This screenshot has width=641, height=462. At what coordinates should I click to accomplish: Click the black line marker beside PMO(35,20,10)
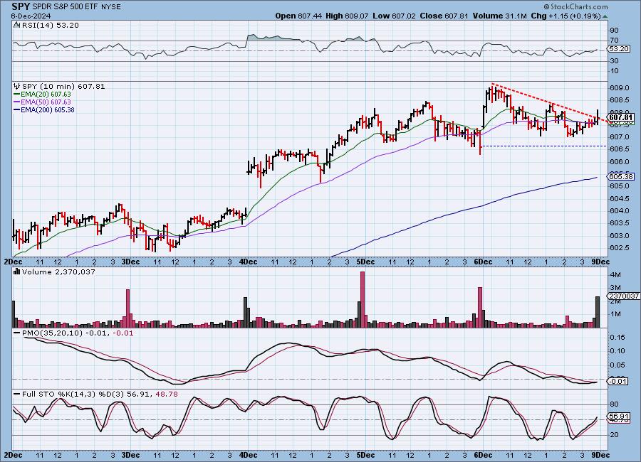point(17,333)
